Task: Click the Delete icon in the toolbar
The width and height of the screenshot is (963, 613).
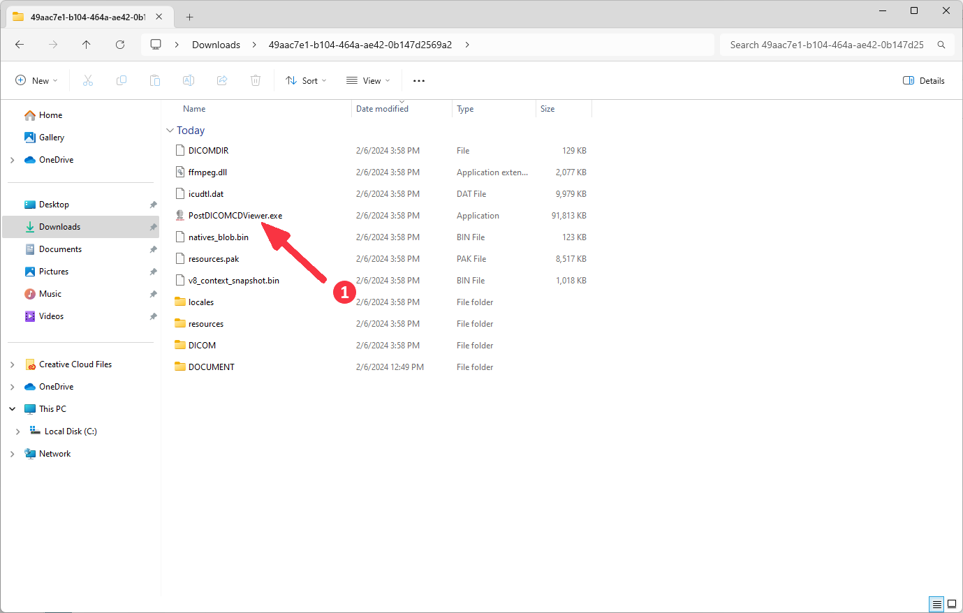Action: coord(255,80)
